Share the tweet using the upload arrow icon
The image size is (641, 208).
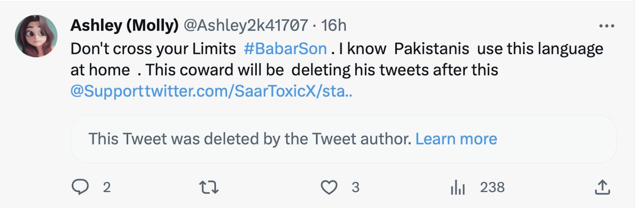point(602,187)
